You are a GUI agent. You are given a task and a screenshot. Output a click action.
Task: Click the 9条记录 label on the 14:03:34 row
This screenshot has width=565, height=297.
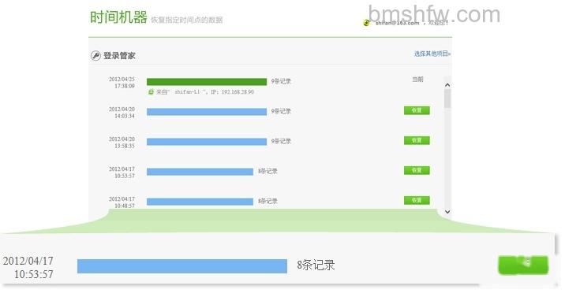281,111
